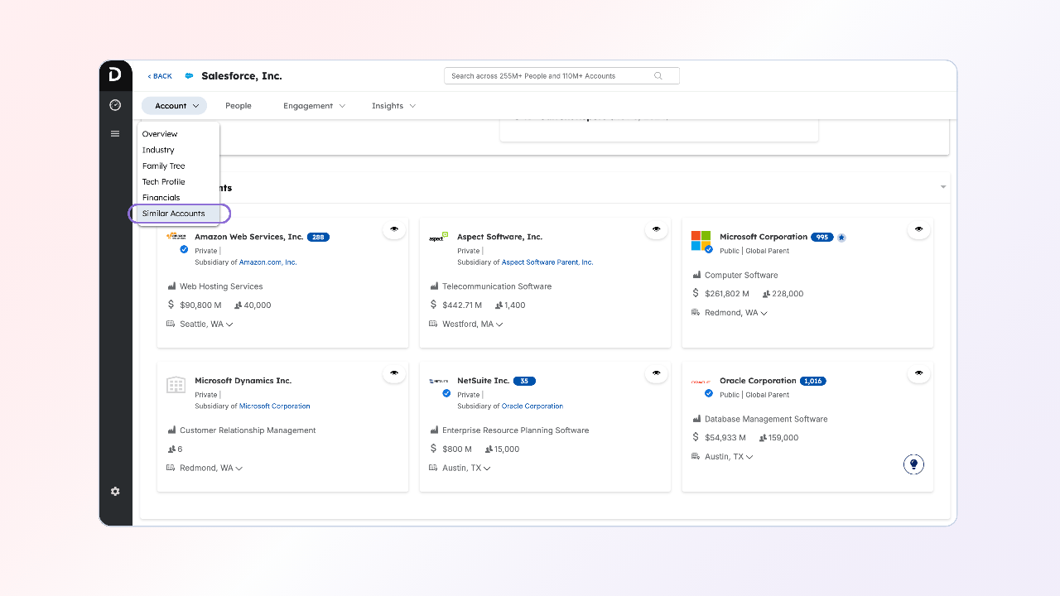Click the search magnifier icon

[658, 76]
